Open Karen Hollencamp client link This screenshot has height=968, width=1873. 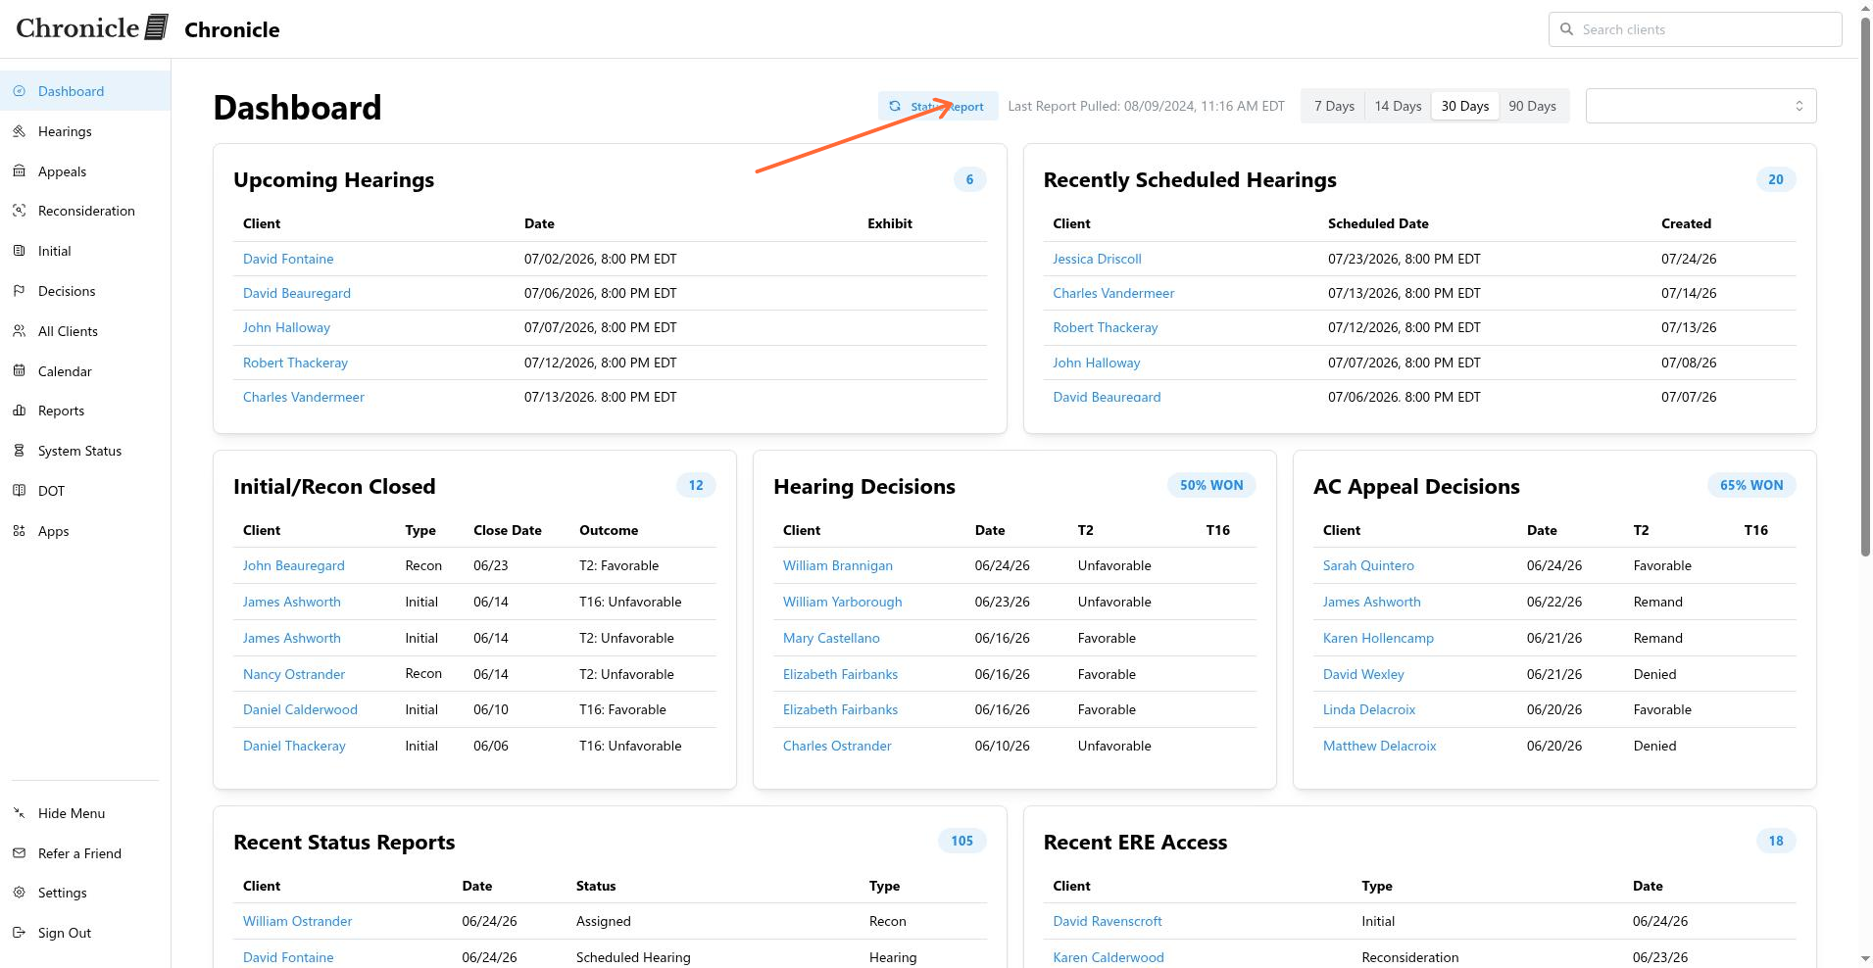(x=1378, y=638)
